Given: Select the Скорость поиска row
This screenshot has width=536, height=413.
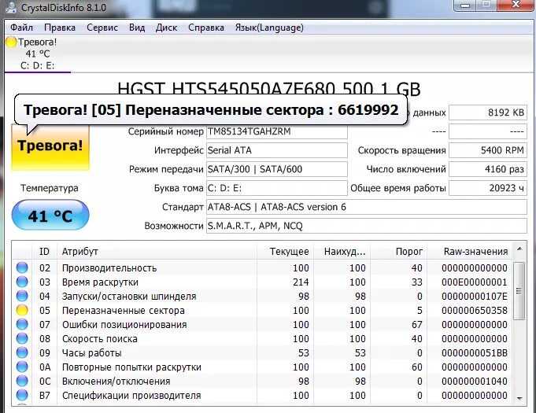Looking at the screenshot, I should coord(263,338).
